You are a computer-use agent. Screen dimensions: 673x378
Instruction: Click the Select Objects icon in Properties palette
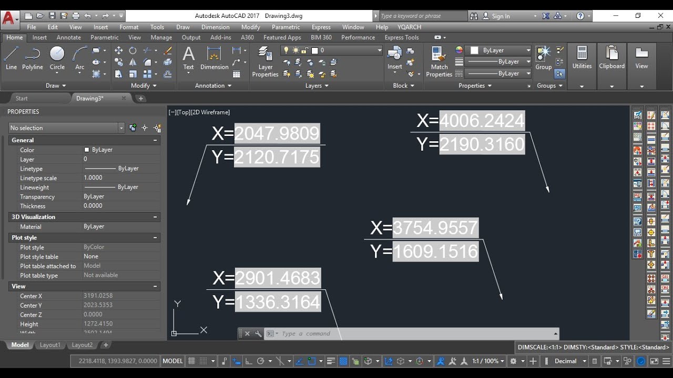pos(145,128)
